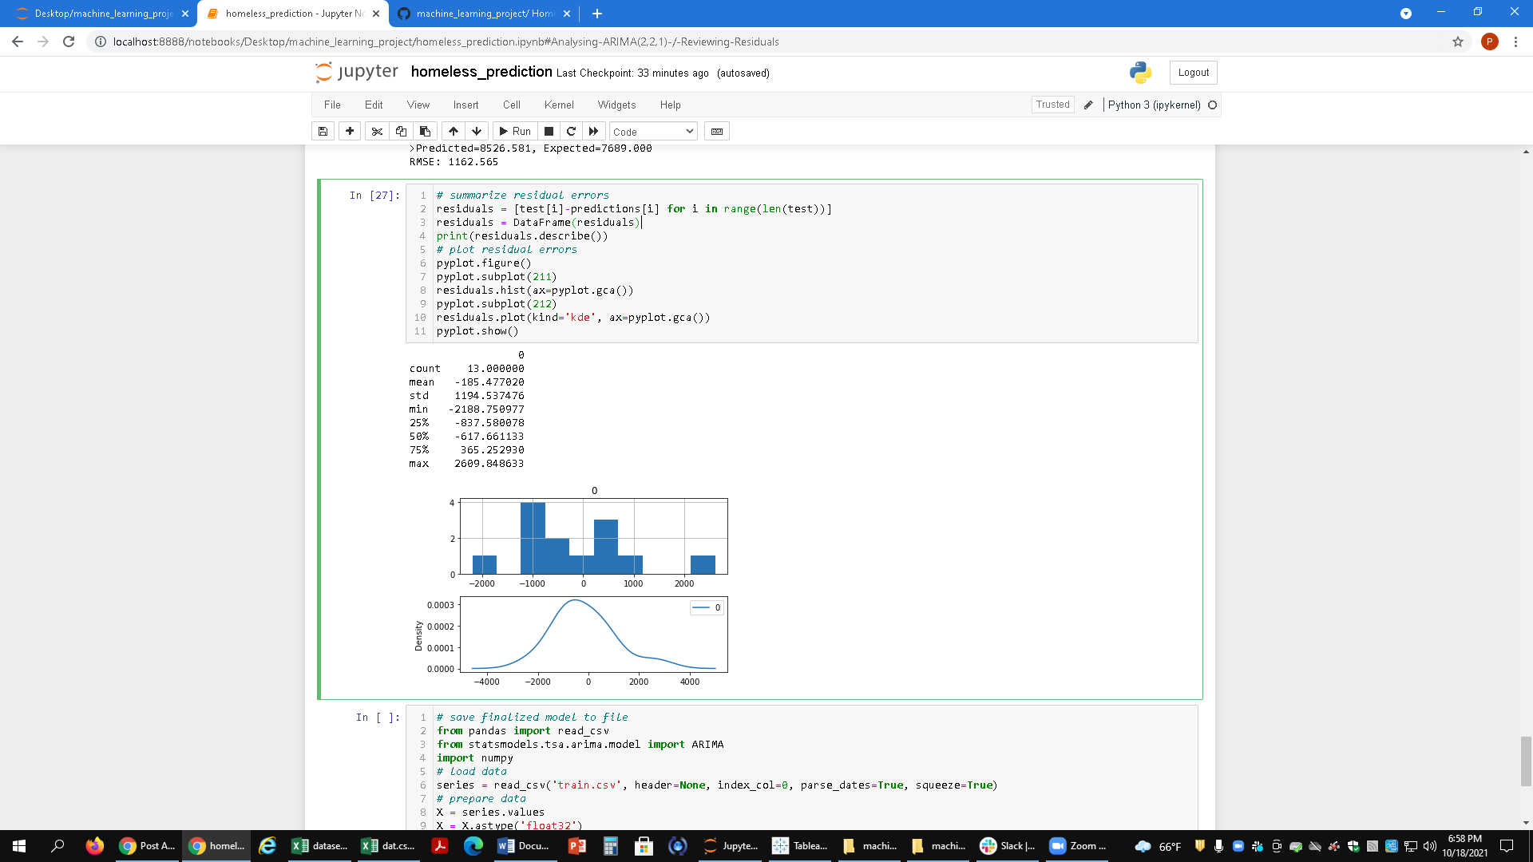1533x862 pixels.
Task: Click the Logout button
Action: pyautogui.click(x=1193, y=73)
